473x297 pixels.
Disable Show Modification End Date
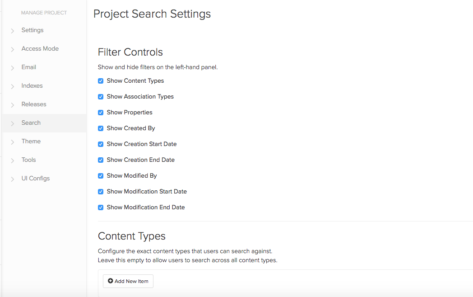[100, 207]
